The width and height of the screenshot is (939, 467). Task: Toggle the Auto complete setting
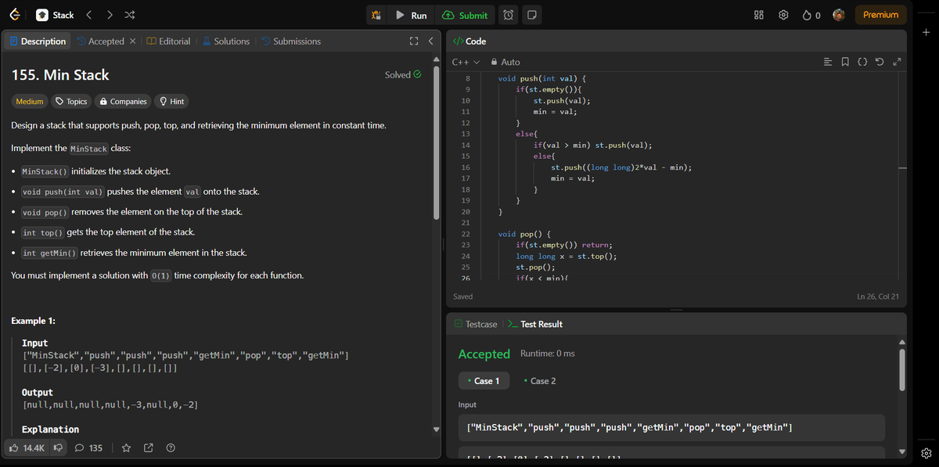coord(505,62)
